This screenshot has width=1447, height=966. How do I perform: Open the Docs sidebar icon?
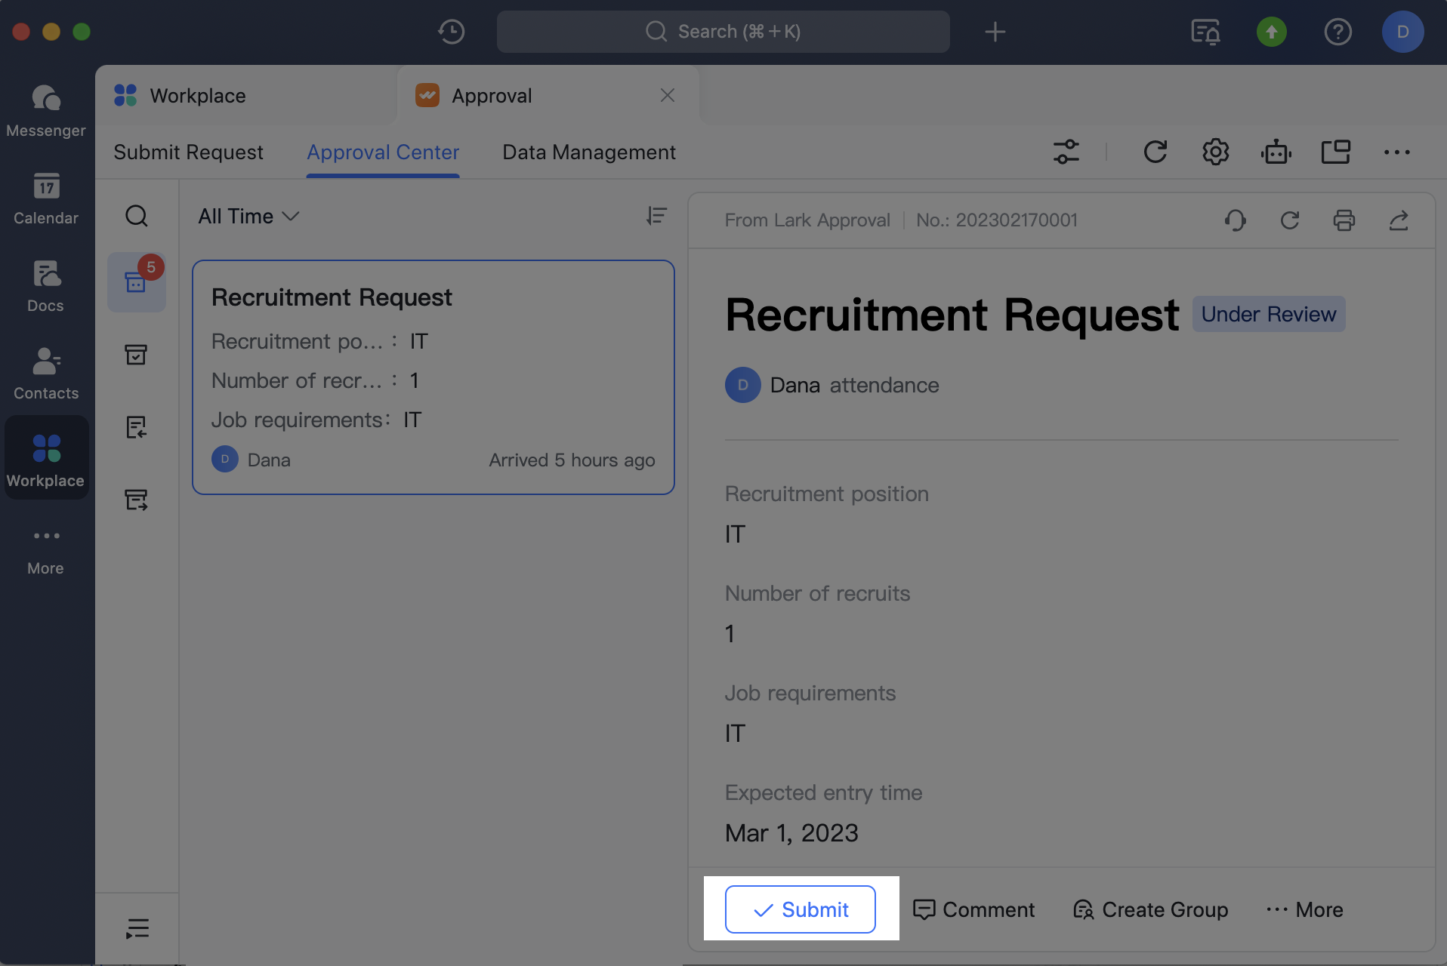point(45,285)
